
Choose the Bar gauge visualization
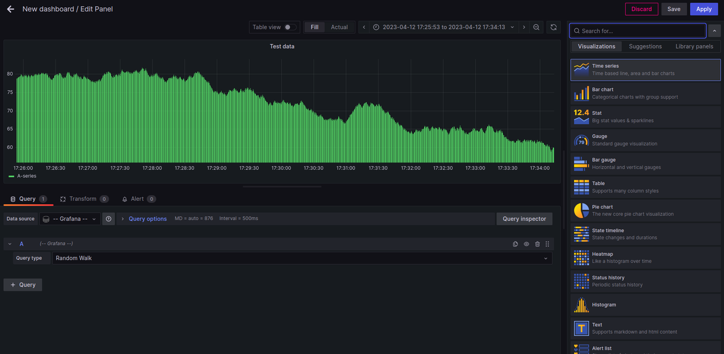[x=645, y=164]
